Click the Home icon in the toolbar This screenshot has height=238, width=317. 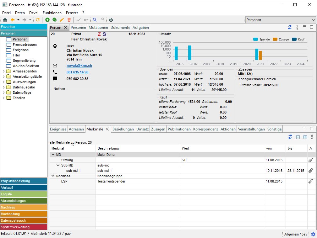5,20
